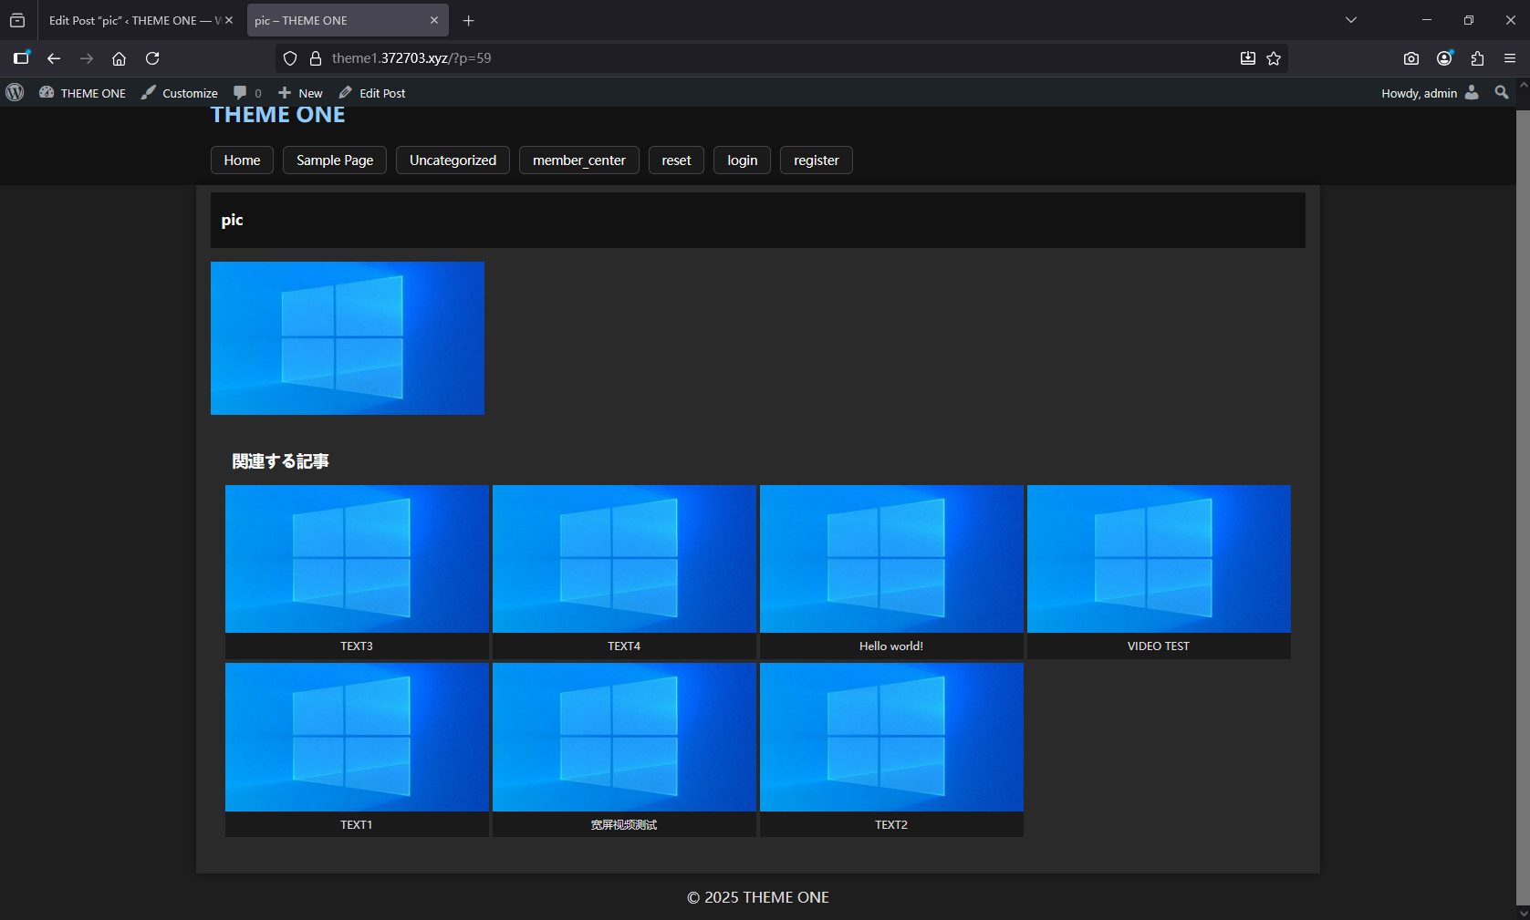Open the New content menu in admin bar
Screen dimensions: 1530x920
(x=300, y=93)
